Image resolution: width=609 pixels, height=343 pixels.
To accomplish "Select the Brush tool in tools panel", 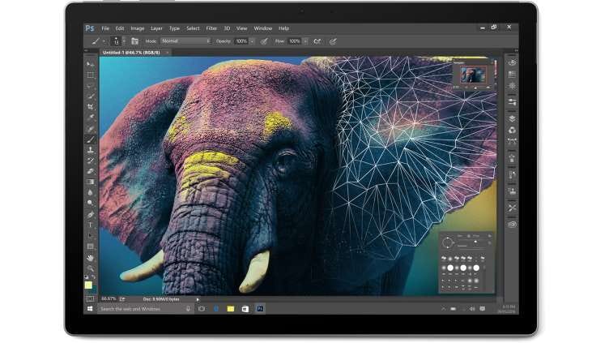I will tap(90, 139).
